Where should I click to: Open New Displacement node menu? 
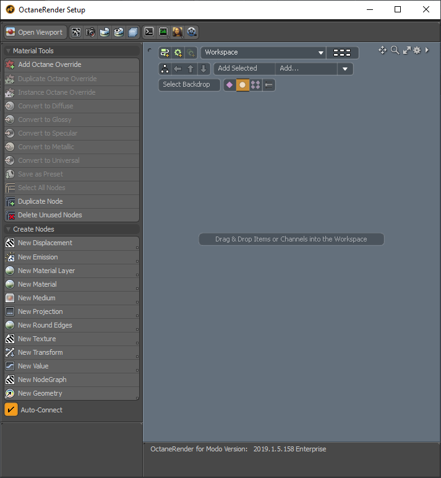(x=72, y=243)
